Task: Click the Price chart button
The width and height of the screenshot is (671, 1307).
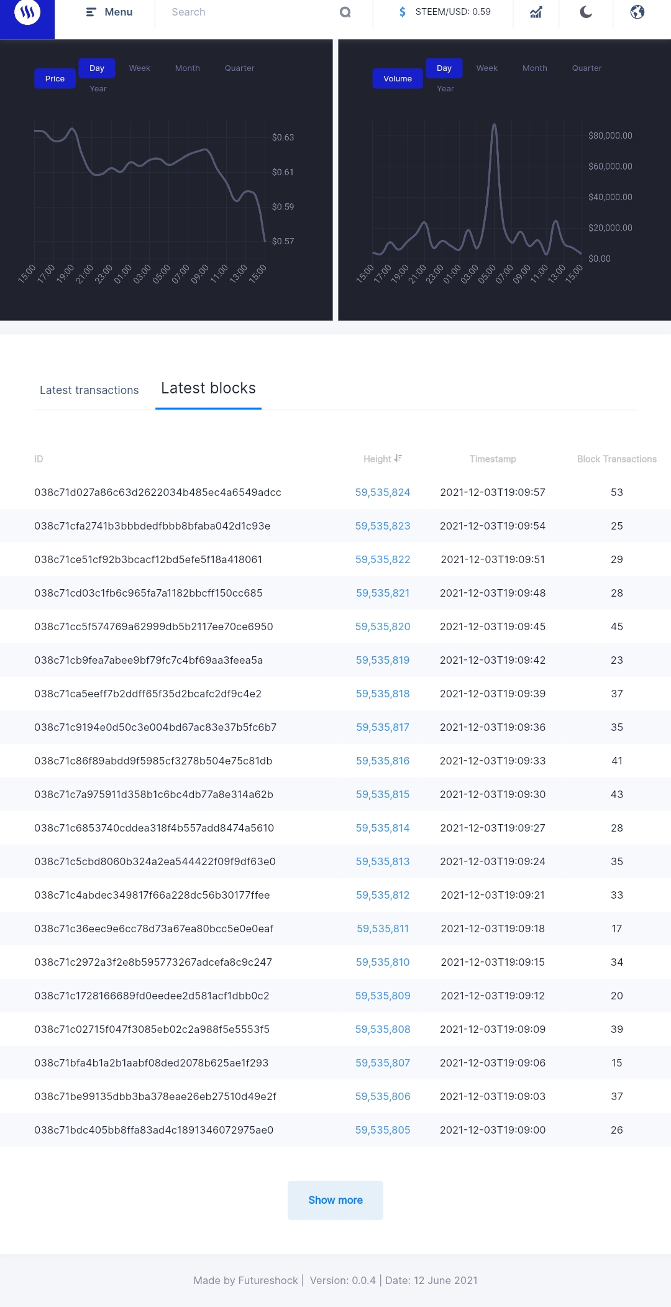Action: pos(55,78)
